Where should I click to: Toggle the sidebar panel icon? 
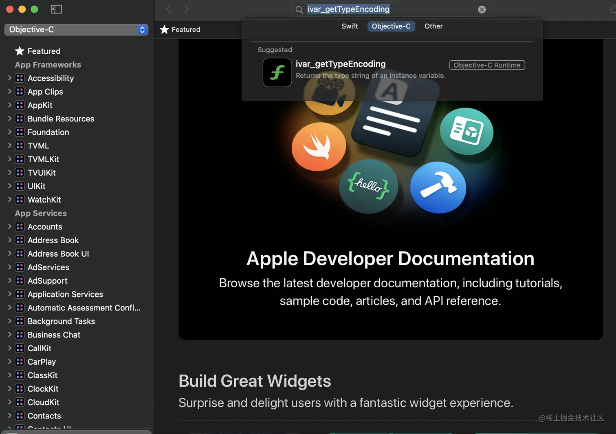pyautogui.click(x=56, y=9)
